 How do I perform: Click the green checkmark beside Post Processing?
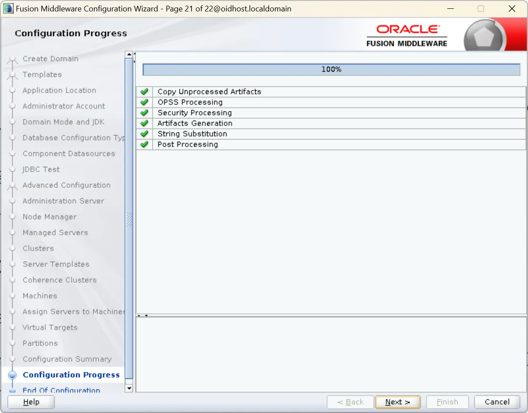[144, 144]
